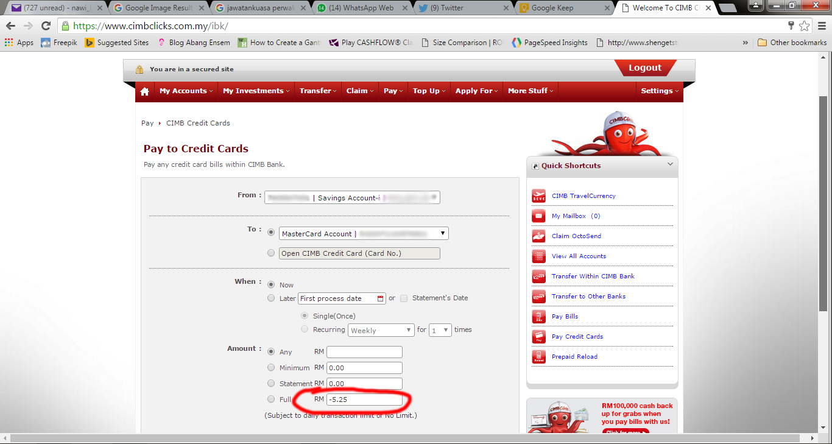The width and height of the screenshot is (832, 444).
Task: Click the First process date field
Action: pos(342,298)
